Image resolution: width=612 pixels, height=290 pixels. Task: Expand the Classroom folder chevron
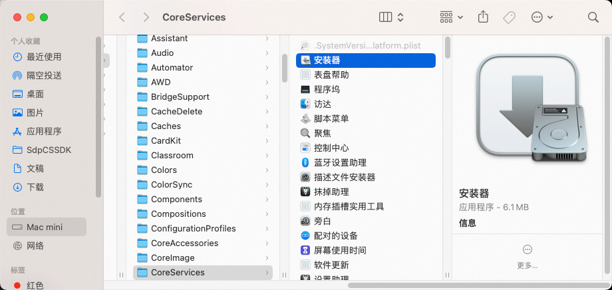click(267, 155)
